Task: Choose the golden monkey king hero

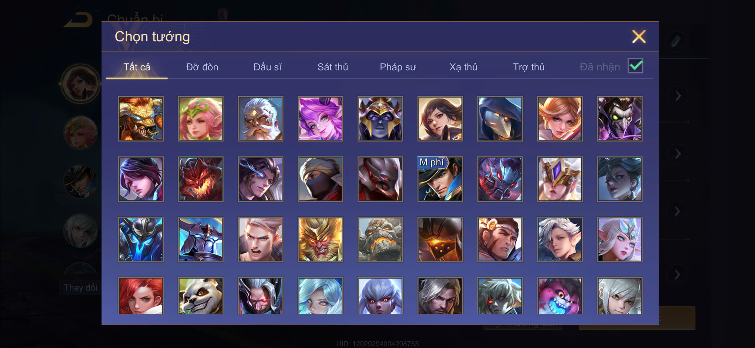Action: click(x=320, y=239)
